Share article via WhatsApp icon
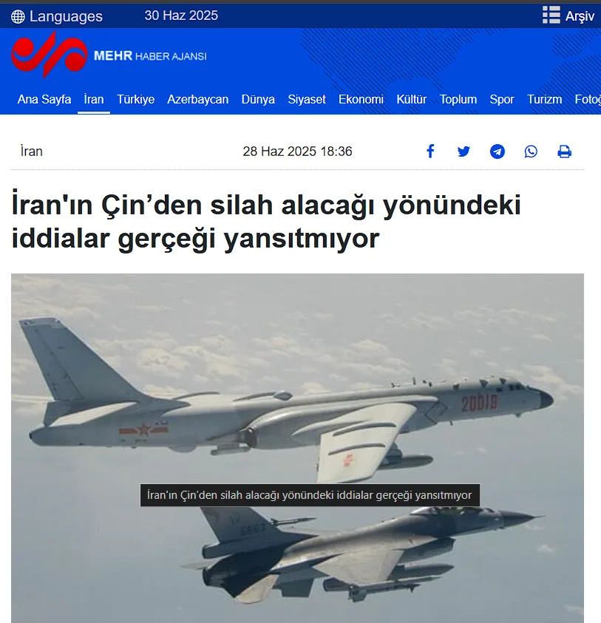601x623 pixels. pyautogui.click(x=531, y=152)
